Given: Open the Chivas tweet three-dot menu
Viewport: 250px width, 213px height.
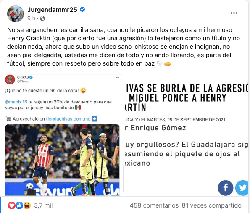Looking at the screenshot, I should click(118, 77).
